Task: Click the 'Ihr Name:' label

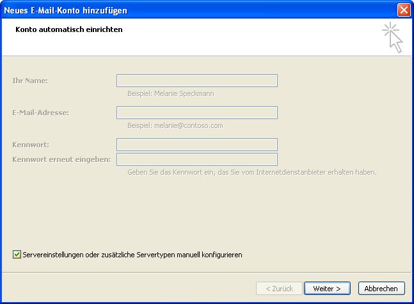Action: click(30, 81)
